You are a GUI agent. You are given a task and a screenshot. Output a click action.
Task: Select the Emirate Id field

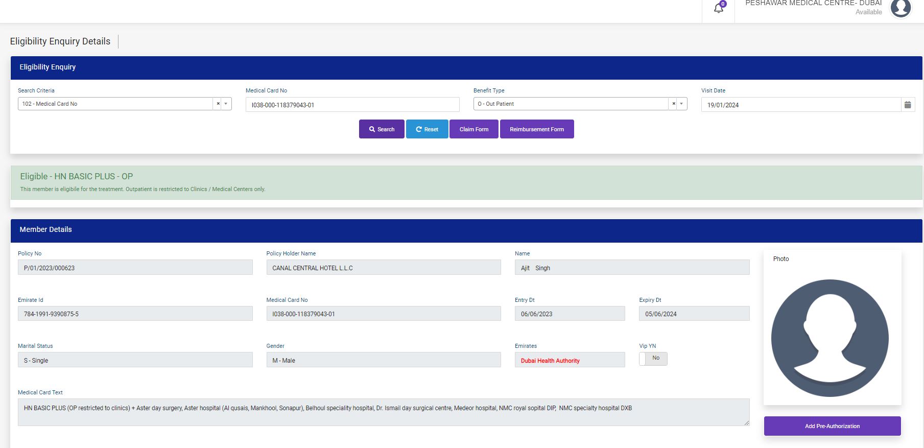pos(135,314)
